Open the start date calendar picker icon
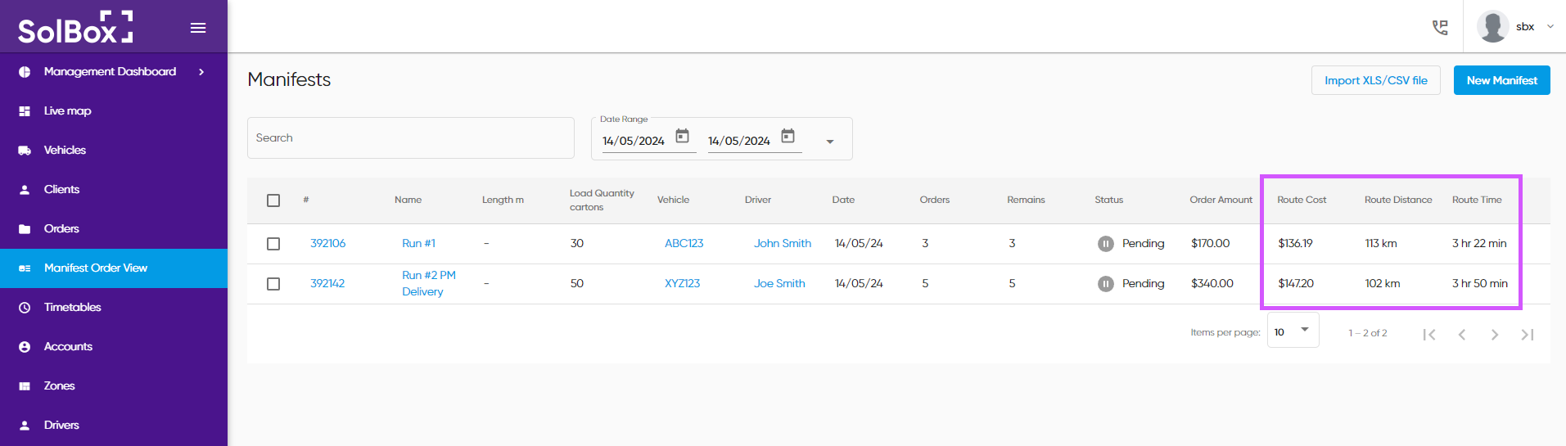1566x446 pixels. (x=682, y=136)
